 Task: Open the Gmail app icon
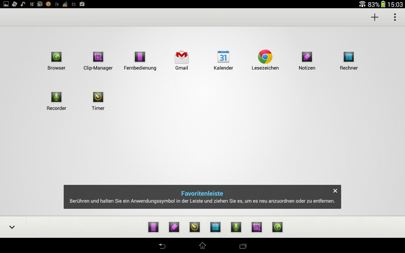click(x=182, y=57)
